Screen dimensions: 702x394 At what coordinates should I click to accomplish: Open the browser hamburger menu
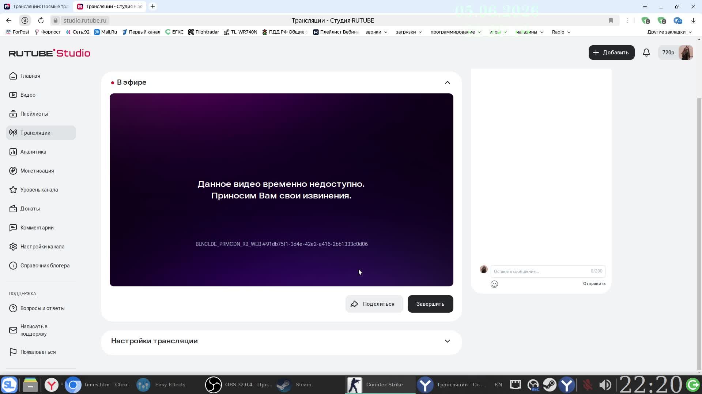645,7
